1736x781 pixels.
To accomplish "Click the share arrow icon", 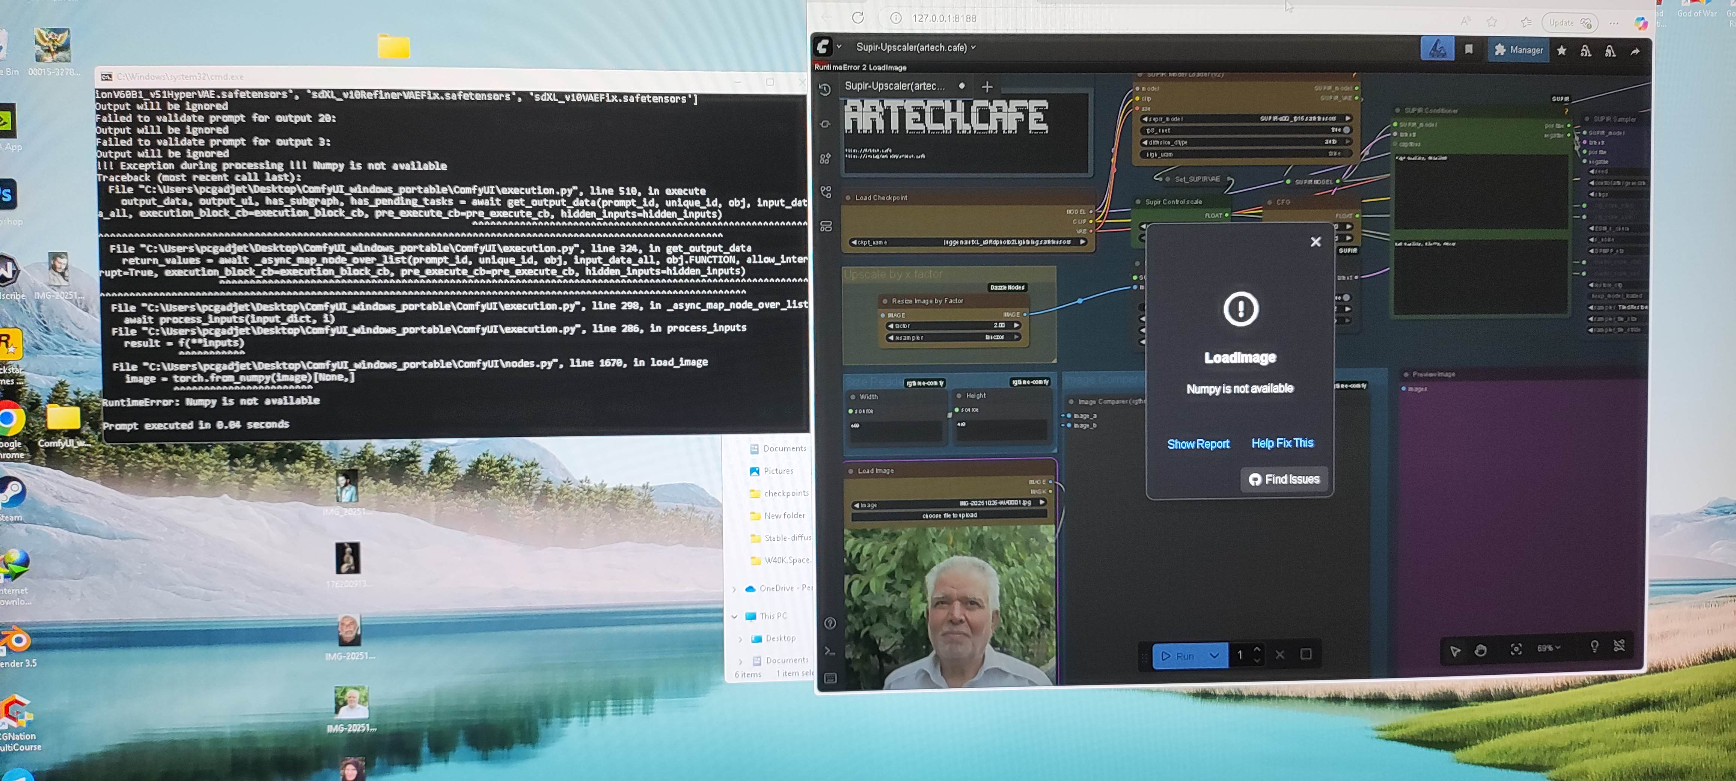I will pyautogui.click(x=1635, y=51).
